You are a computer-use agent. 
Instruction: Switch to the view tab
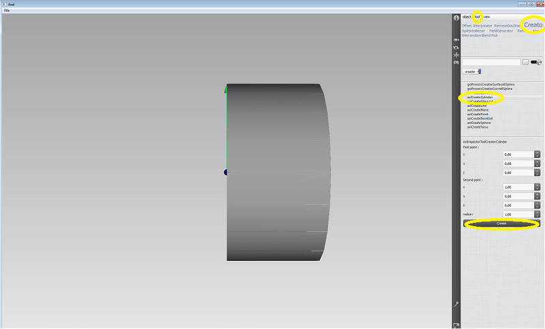(x=486, y=16)
